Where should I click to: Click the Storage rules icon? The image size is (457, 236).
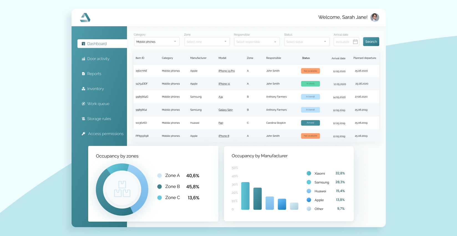click(83, 119)
